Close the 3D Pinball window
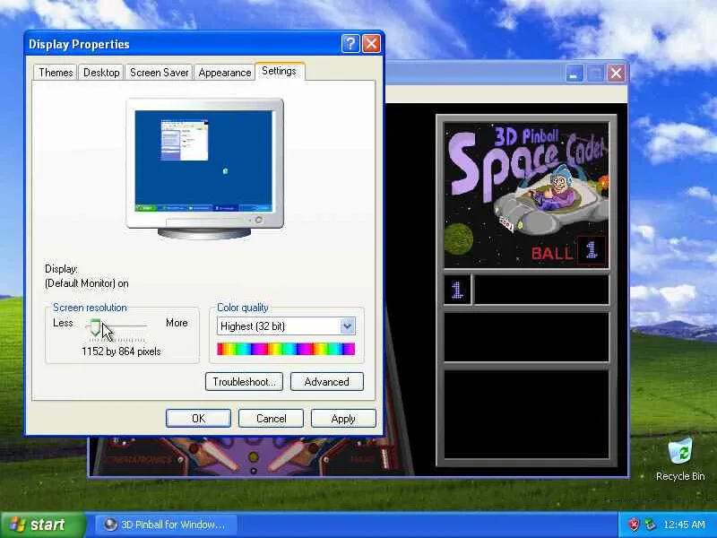The height and width of the screenshot is (538, 717). click(616, 74)
